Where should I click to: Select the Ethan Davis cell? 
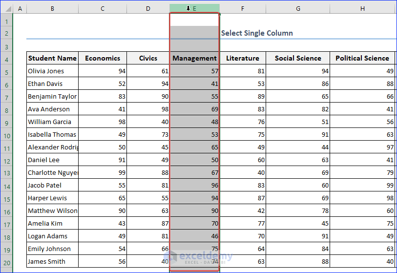point(52,84)
